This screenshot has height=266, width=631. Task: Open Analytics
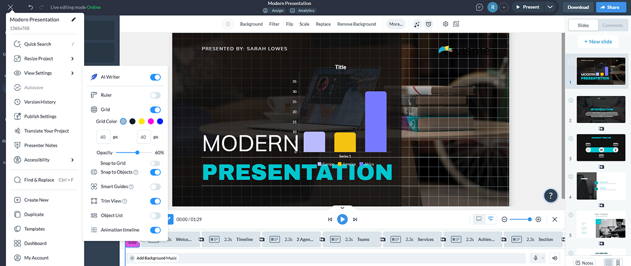(302, 11)
